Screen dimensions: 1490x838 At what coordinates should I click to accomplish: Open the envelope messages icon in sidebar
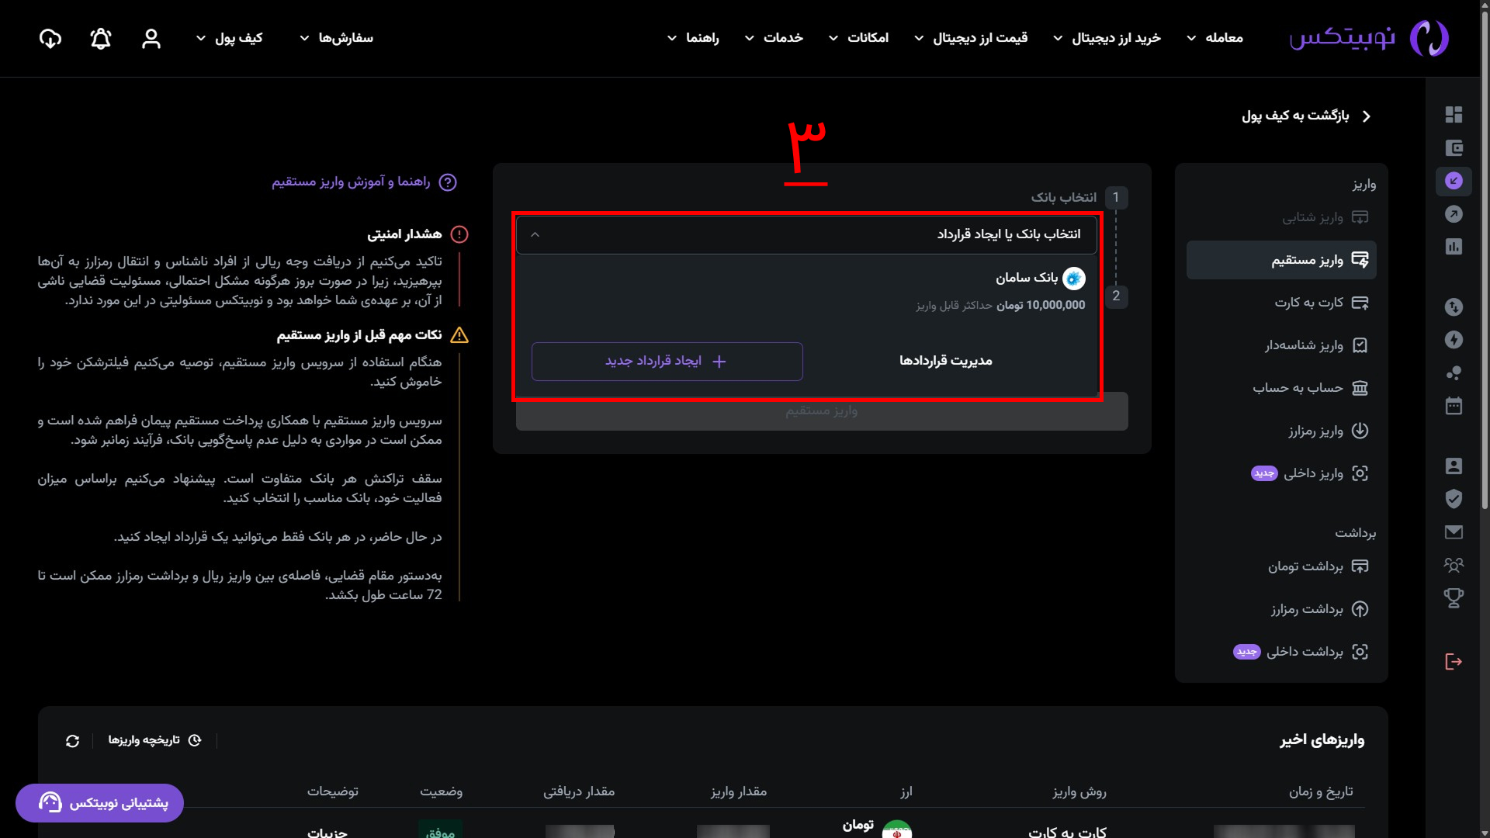click(x=1454, y=532)
